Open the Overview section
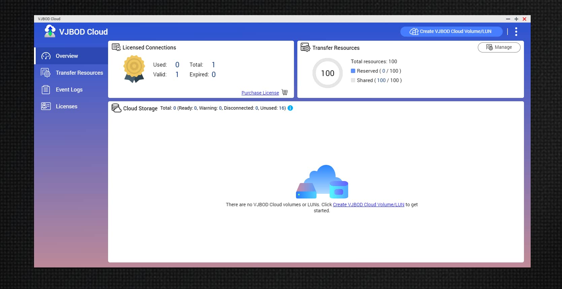 (71, 56)
